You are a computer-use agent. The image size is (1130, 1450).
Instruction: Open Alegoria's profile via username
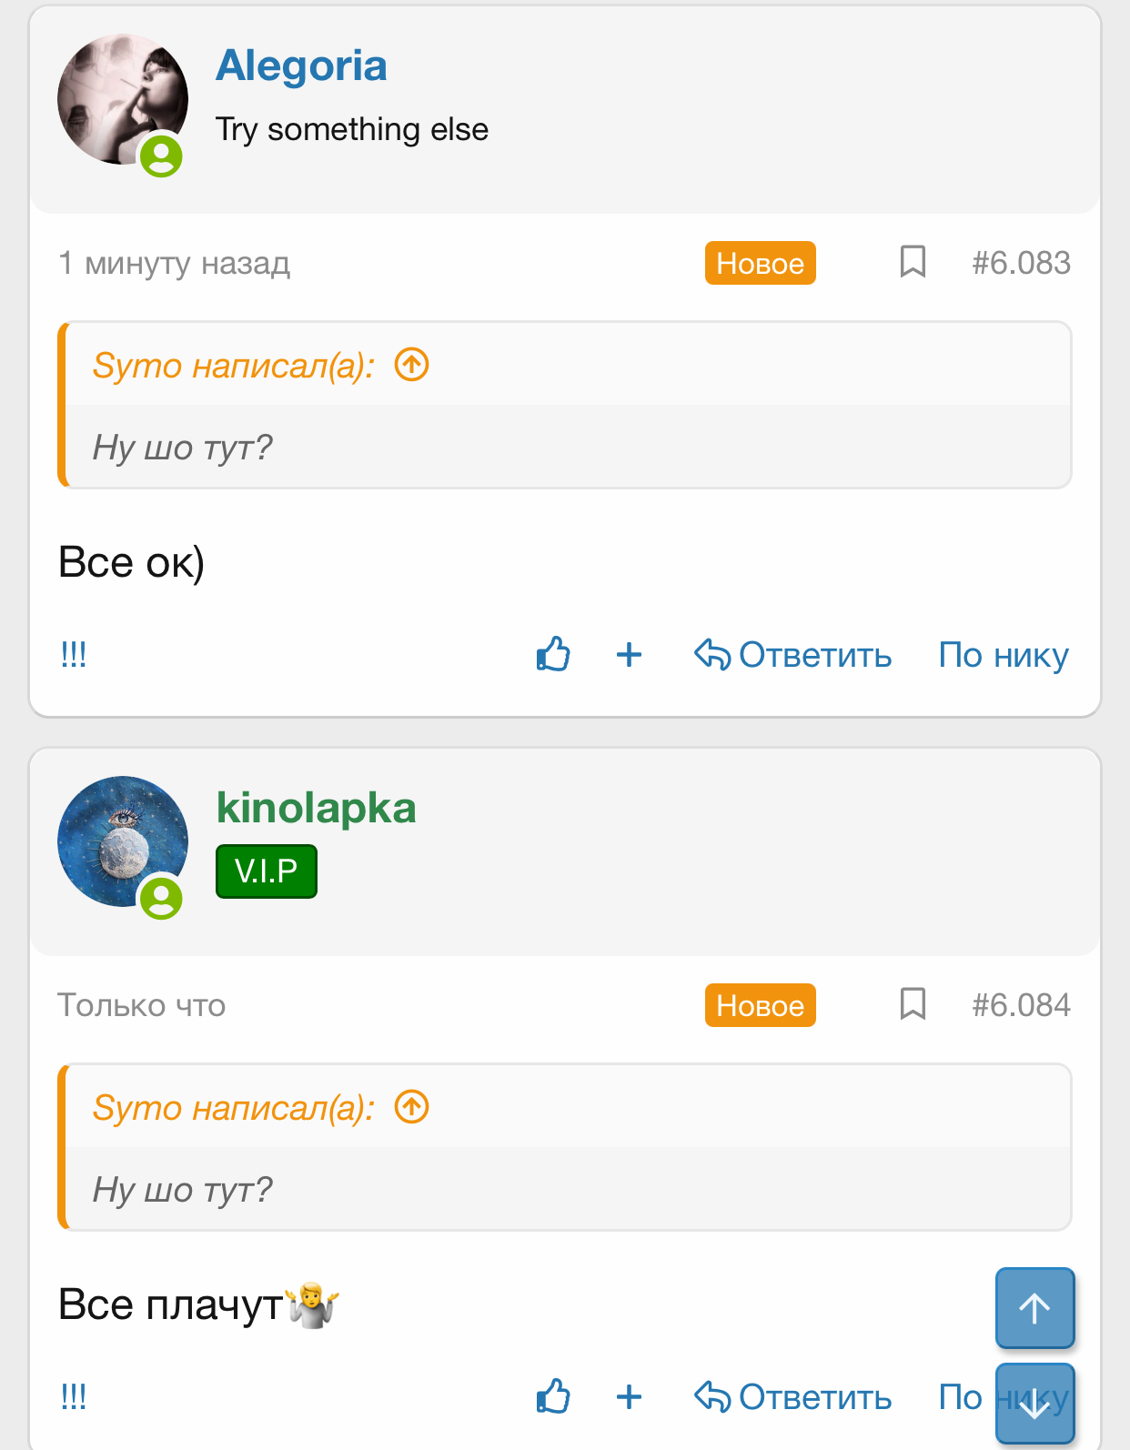(x=301, y=66)
